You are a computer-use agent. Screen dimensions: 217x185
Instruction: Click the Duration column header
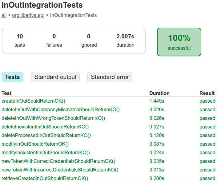click(159, 93)
